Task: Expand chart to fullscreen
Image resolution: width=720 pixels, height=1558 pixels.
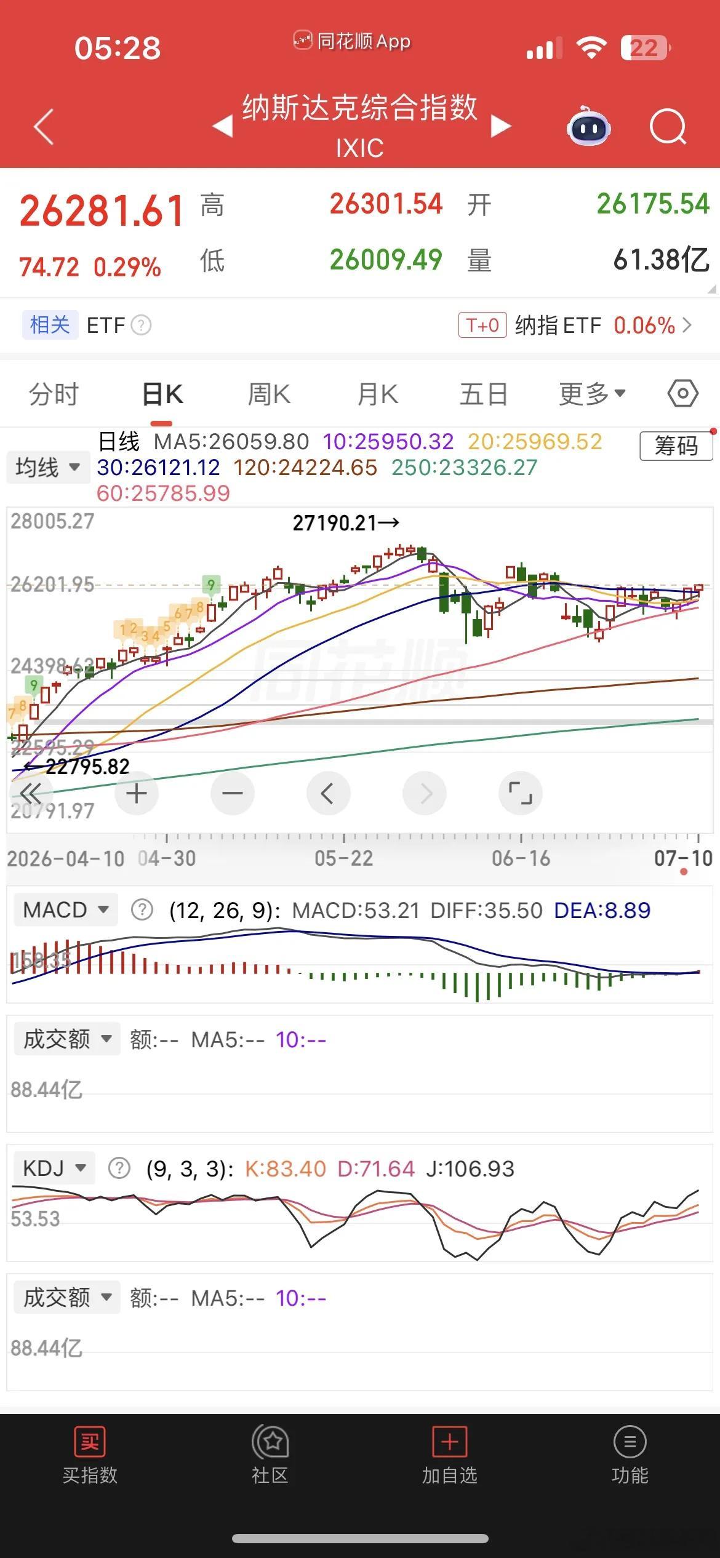Action: coord(520,793)
